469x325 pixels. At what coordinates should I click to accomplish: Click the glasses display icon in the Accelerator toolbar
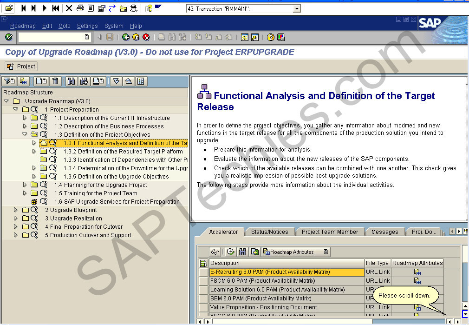pyautogui.click(x=215, y=252)
